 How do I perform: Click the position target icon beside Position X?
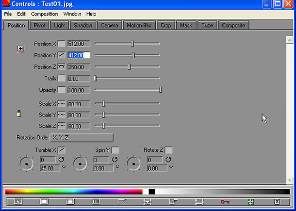20,49
